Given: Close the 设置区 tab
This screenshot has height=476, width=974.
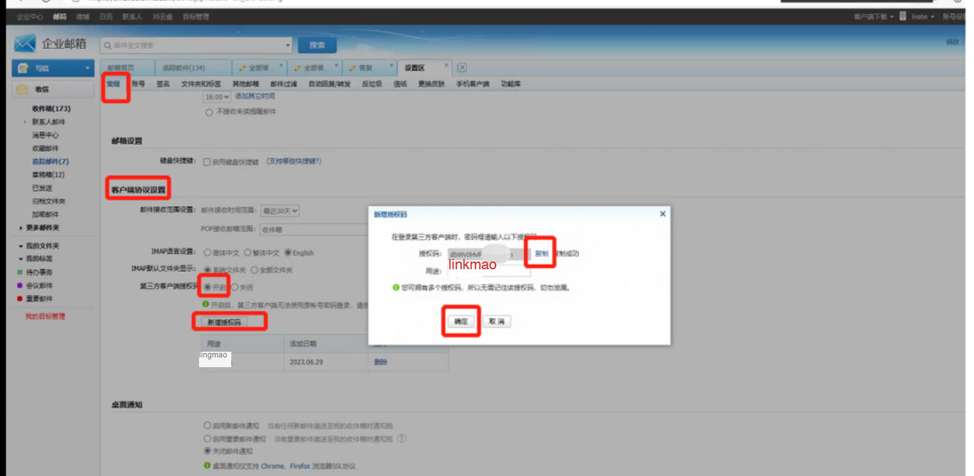Looking at the screenshot, I should (447, 65).
